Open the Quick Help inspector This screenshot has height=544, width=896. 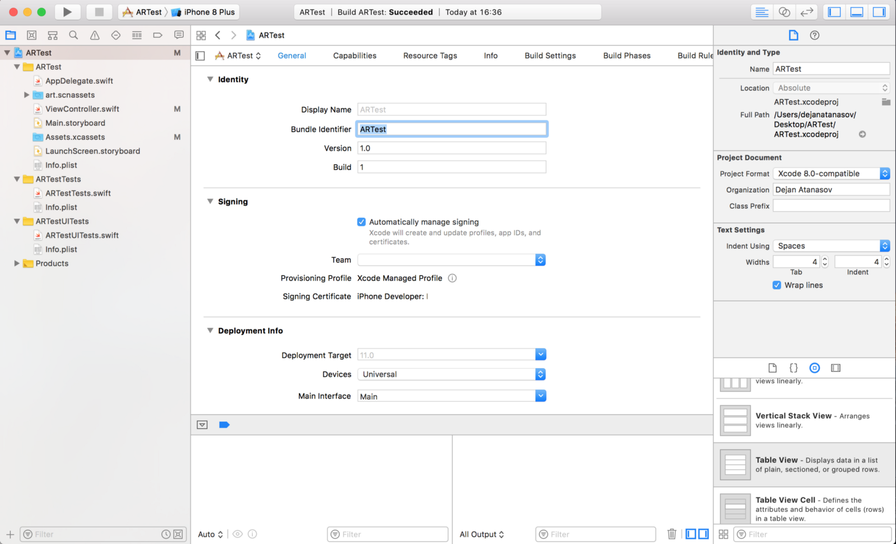pos(814,35)
